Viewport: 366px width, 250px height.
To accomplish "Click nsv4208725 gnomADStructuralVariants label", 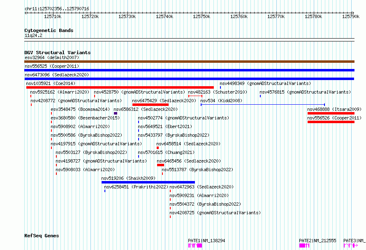I will pos(215,213).
